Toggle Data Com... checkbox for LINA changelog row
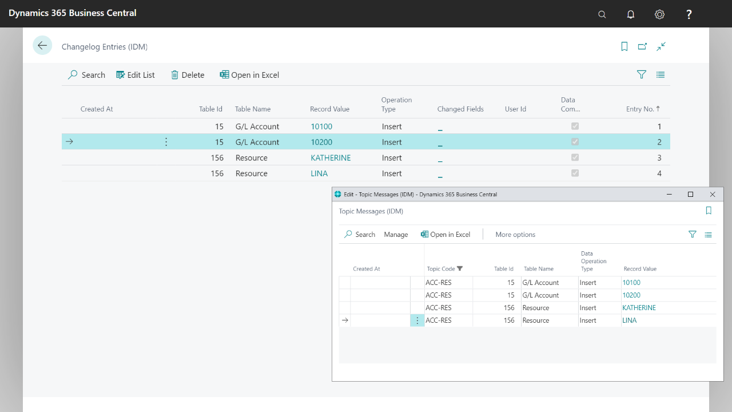Viewport: 732px width, 412px height. (x=575, y=173)
